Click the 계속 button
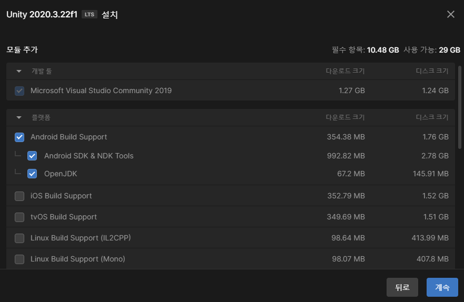This screenshot has width=464, height=302. pos(442,287)
